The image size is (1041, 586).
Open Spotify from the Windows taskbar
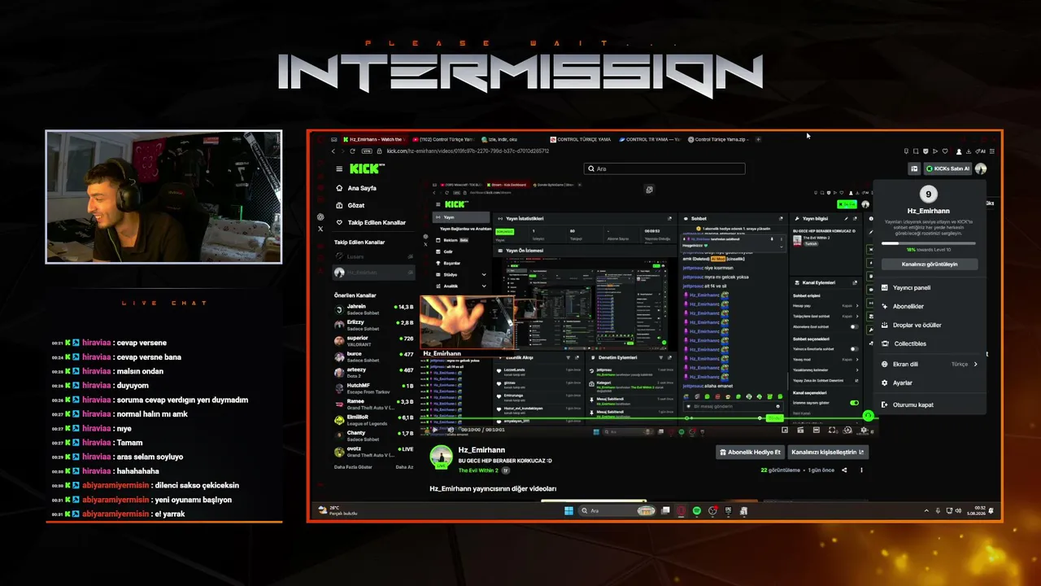(x=696, y=511)
